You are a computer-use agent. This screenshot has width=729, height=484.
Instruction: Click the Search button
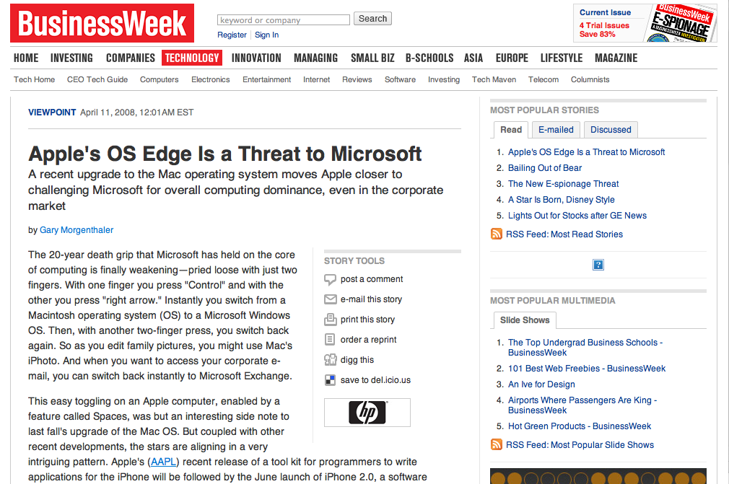point(373,19)
